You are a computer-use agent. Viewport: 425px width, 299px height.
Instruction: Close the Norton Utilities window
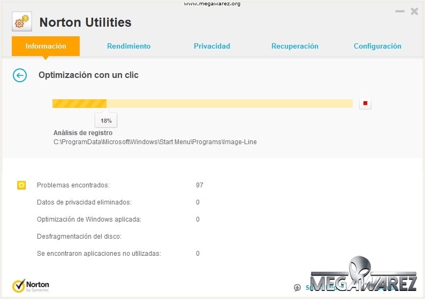click(414, 11)
